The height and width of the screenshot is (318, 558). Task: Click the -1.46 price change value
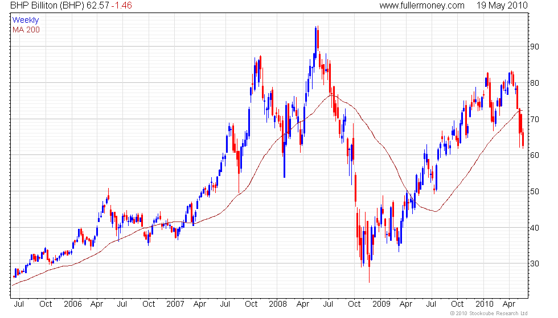pos(121,5)
